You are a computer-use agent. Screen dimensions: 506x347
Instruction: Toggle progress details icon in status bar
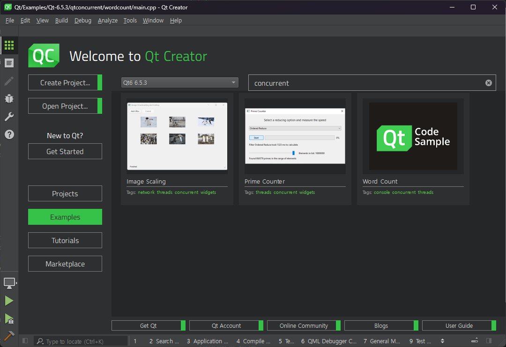pos(475,341)
